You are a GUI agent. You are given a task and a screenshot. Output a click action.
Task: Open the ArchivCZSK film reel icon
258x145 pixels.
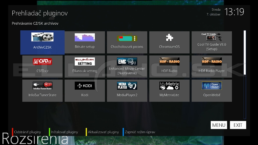coord(42,37)
